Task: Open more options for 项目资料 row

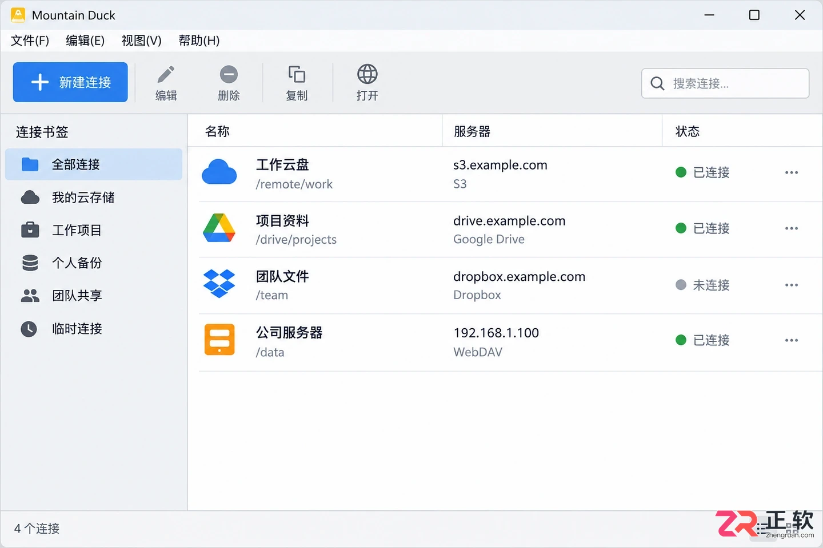Action: pos(792,228)
